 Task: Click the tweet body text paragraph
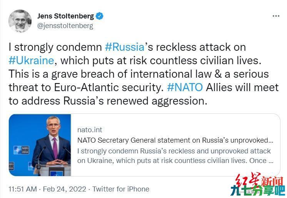(143, 74)
